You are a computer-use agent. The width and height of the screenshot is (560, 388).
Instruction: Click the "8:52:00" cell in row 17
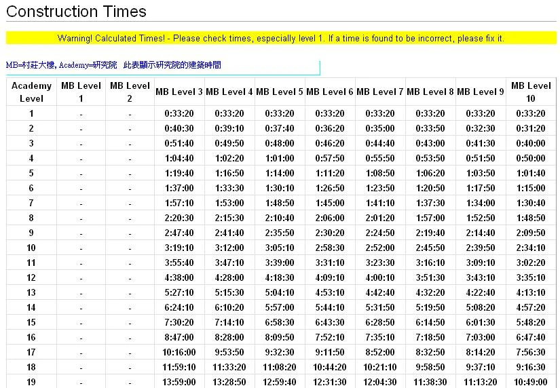380,352
